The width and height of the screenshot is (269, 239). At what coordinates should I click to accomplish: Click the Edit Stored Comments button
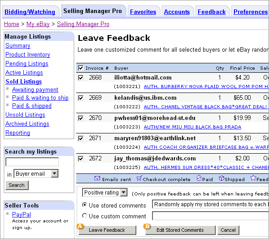[180, 230]
